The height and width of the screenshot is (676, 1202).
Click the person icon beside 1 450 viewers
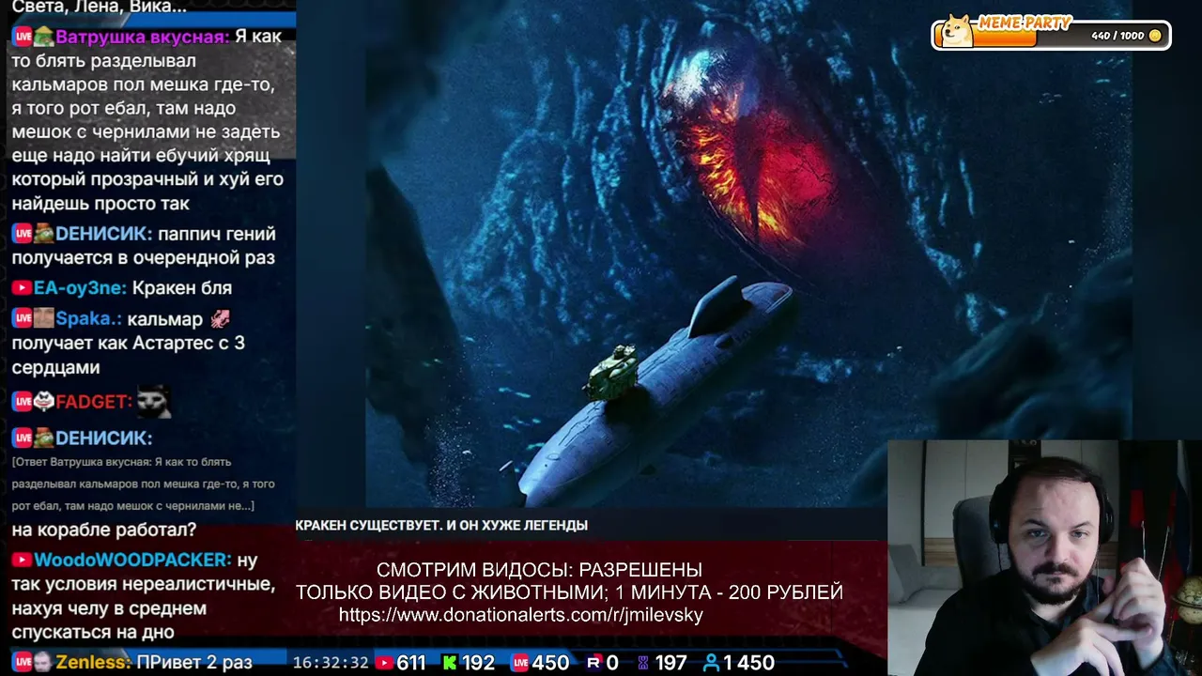(x=711, y=663)
